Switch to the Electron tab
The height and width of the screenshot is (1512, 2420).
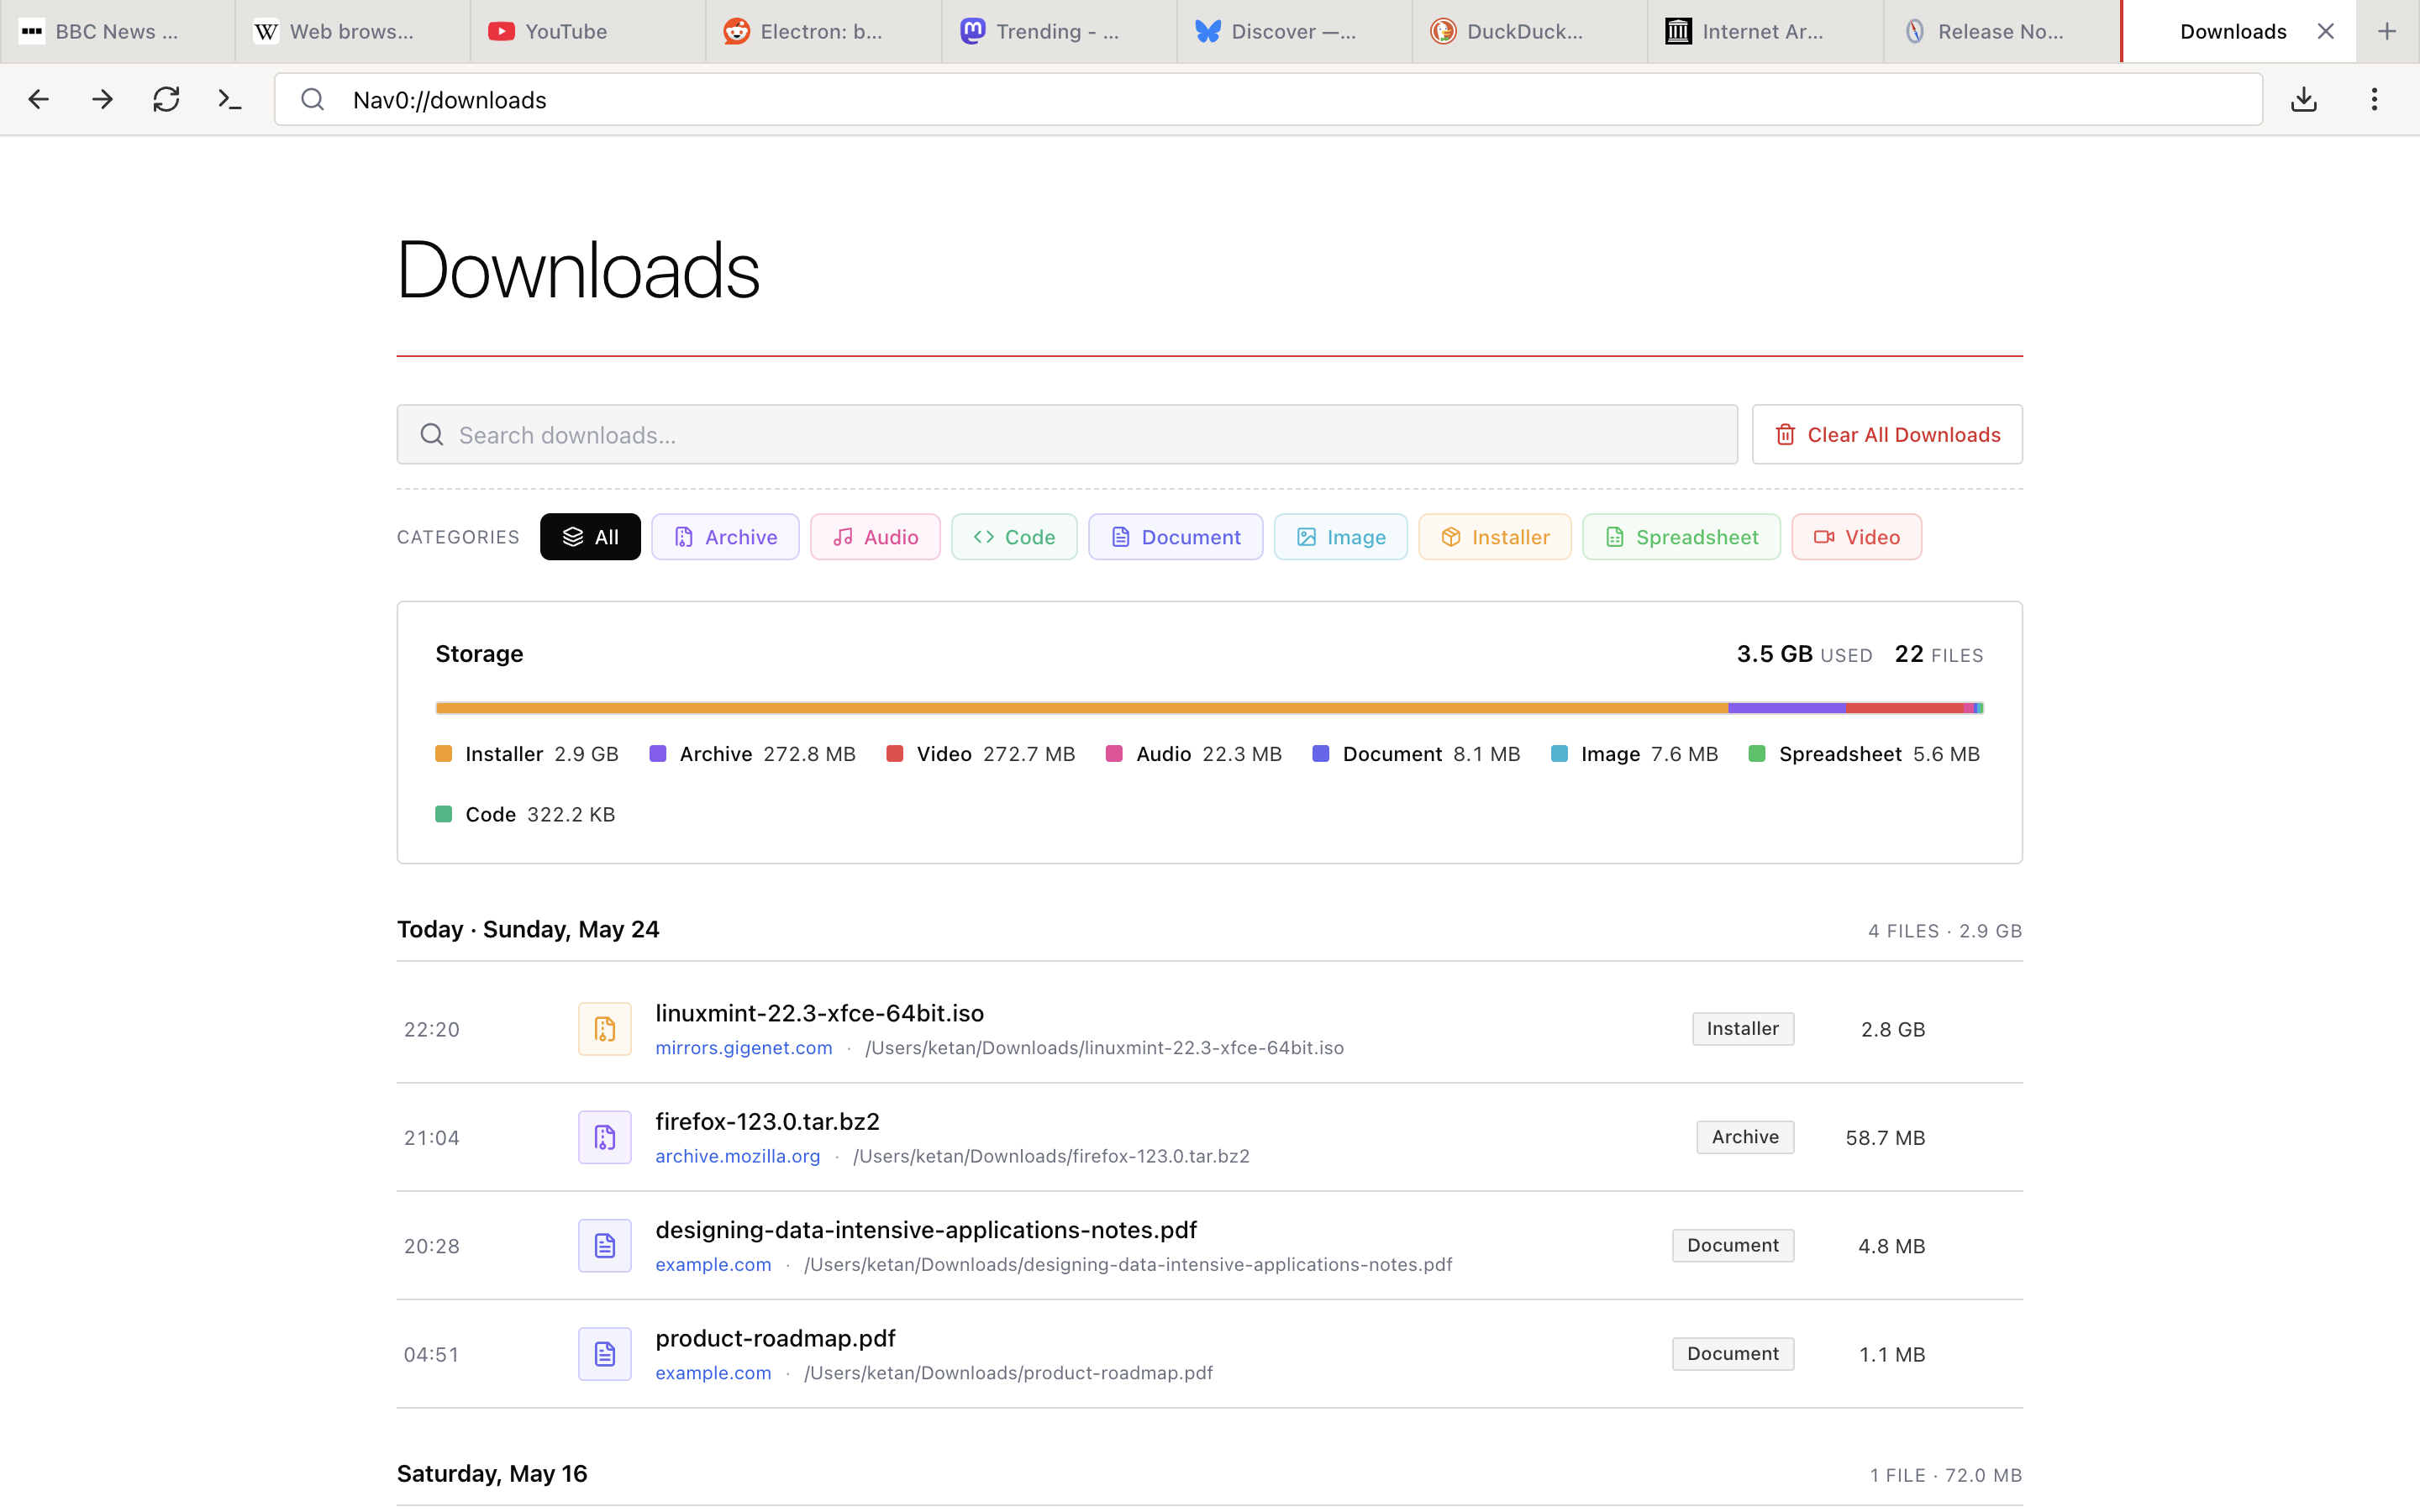[824, 31]
